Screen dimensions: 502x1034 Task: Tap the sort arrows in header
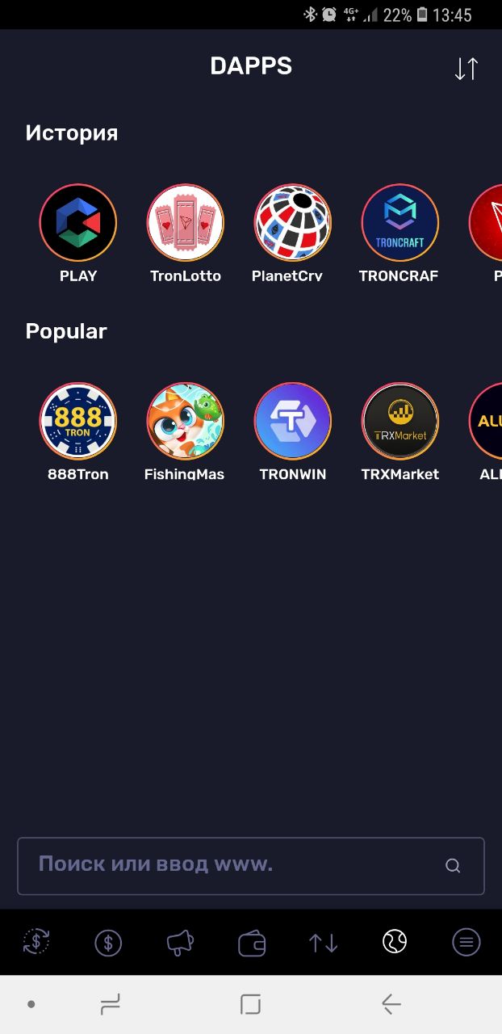(x=466, y=69)
